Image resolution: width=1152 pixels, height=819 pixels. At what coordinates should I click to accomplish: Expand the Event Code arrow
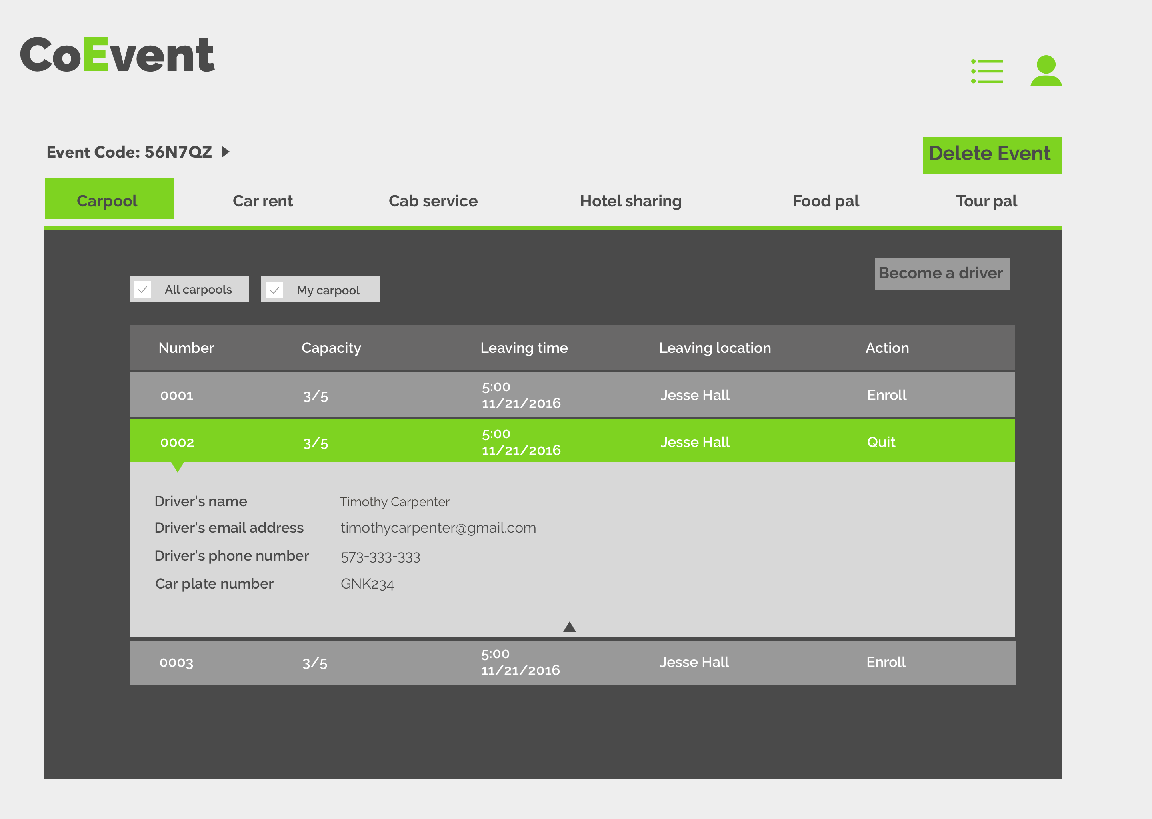click(226, 152)
